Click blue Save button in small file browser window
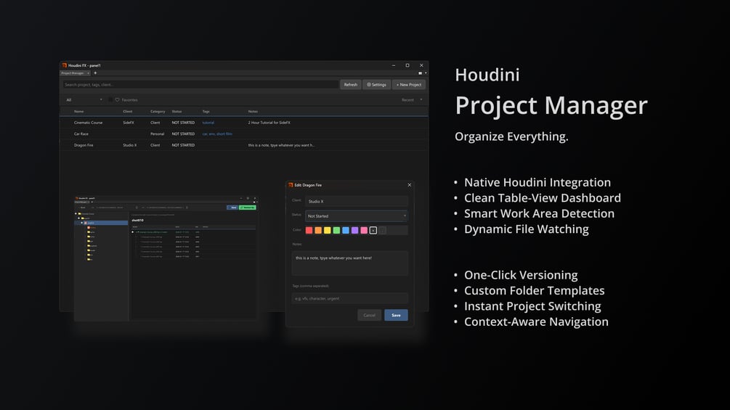The width and height of the screenshot is (730, 410). [x=232, y=208]
